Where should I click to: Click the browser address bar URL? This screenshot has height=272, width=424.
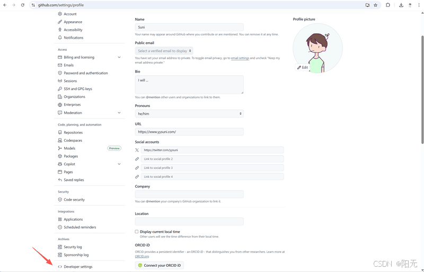pos(61,5)
